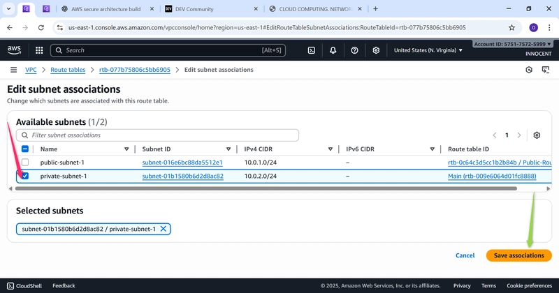Click the table's horizontal scrollbar

tap(266, 188)
